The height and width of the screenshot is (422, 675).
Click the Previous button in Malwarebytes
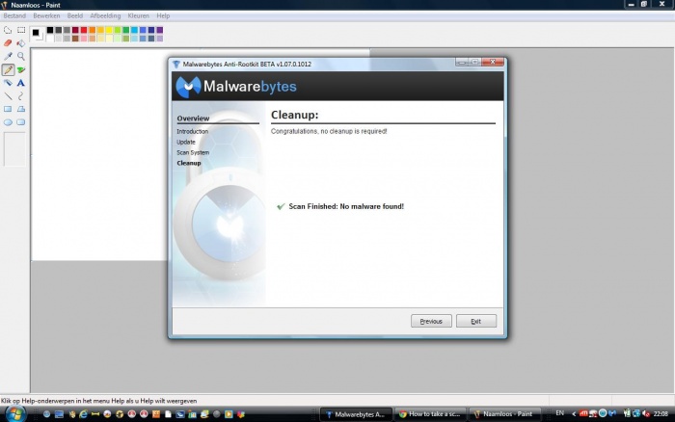(x=431, y=321)
